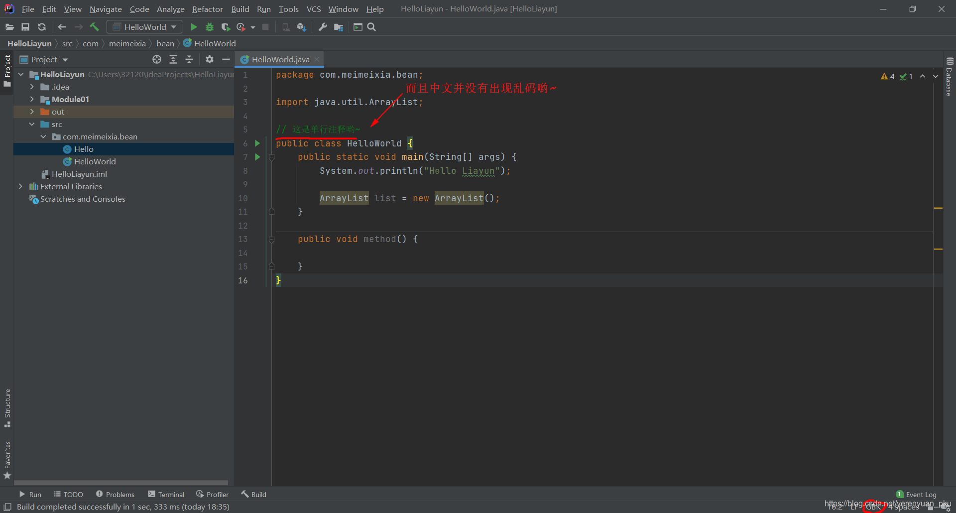Click the warnings indicator showing 4
The height and width of the screenshot is (513, 956).
888,76
